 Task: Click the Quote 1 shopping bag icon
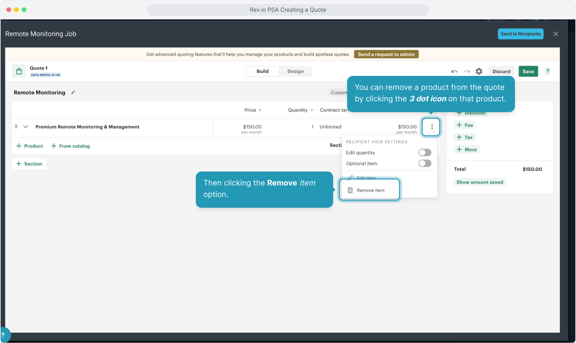(19, 71)
